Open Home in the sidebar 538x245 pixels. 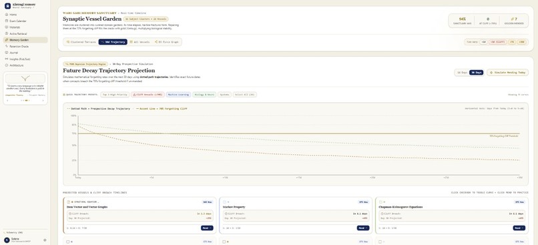pyautogui.click(x=25, y=15)
